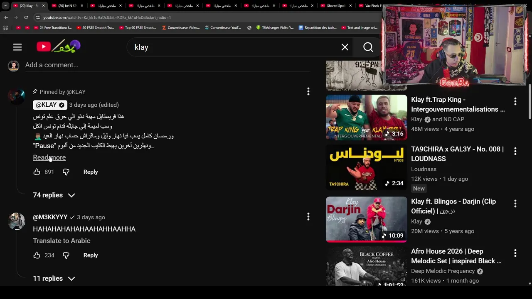Image resolution: width=532 pixels, height=299 pixels.
Task: Close the '(20) beIN SP' tab
Action: (82, 6)
